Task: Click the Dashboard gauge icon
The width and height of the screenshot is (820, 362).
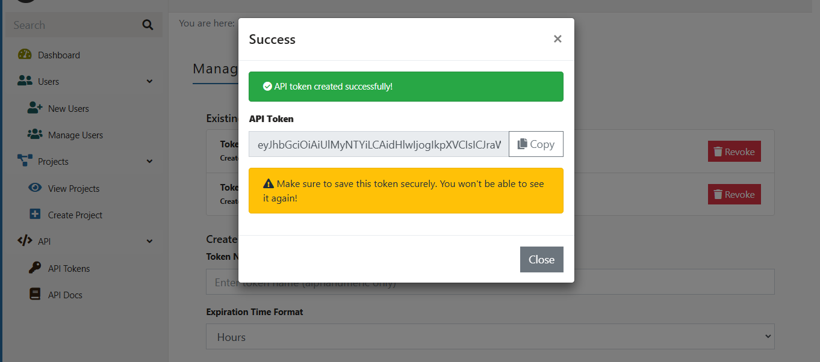Action: pyautogui.click(x=25, y=55)
